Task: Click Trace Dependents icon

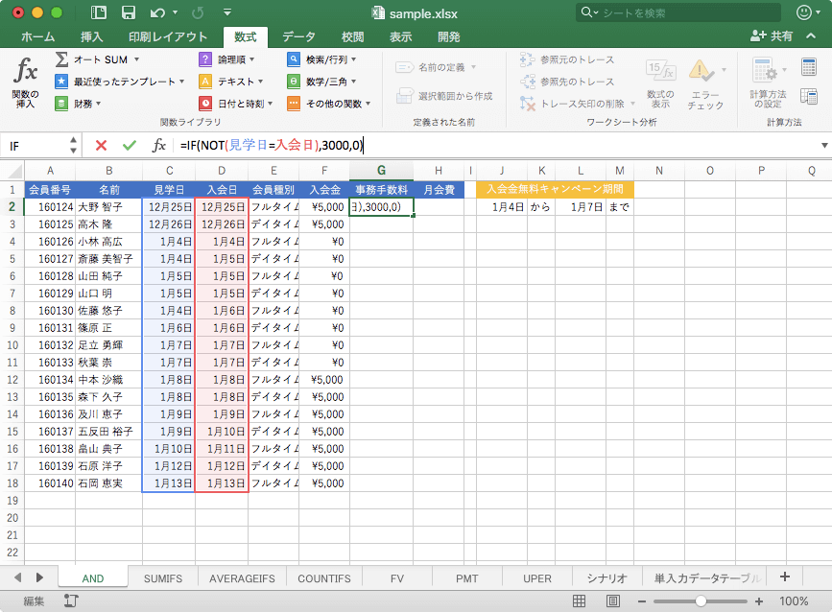Action: [528, 82]
